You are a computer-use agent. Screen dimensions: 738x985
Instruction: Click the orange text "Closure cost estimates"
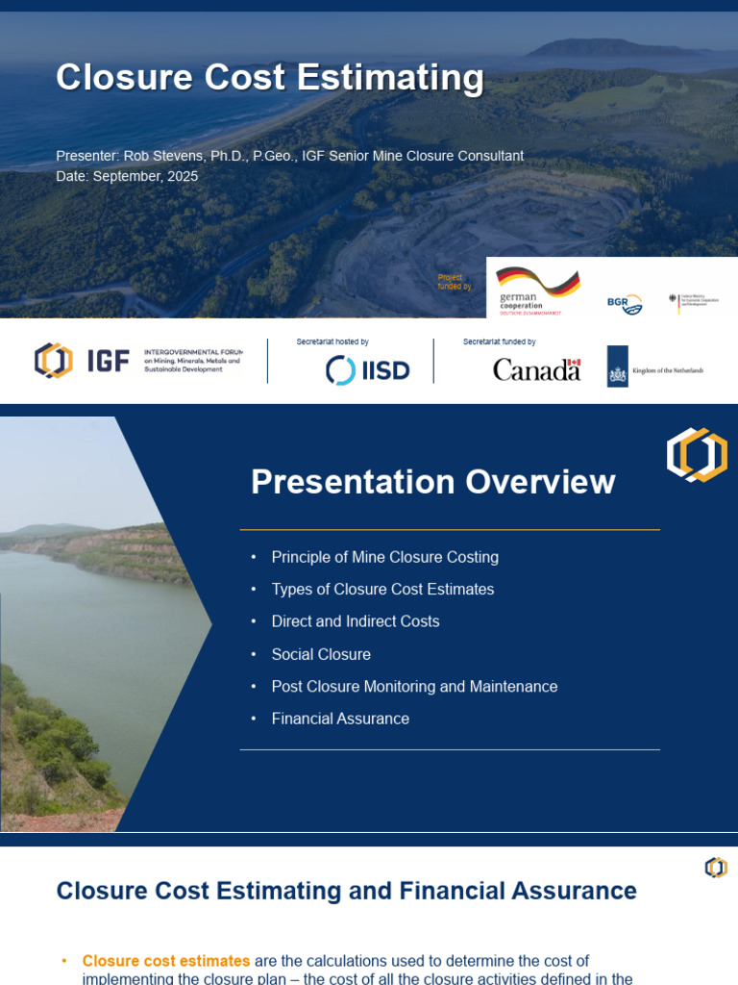pos(166,961)
